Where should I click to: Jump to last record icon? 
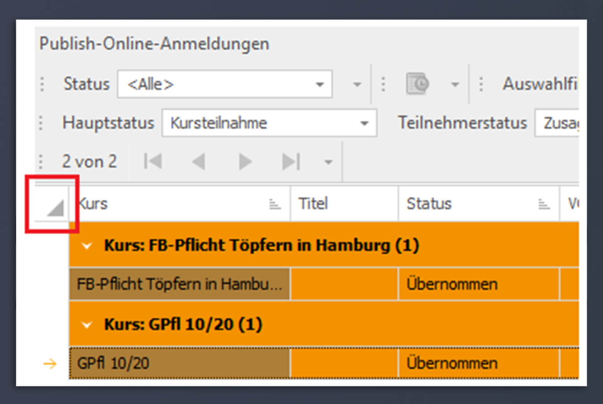pos(291,161)
